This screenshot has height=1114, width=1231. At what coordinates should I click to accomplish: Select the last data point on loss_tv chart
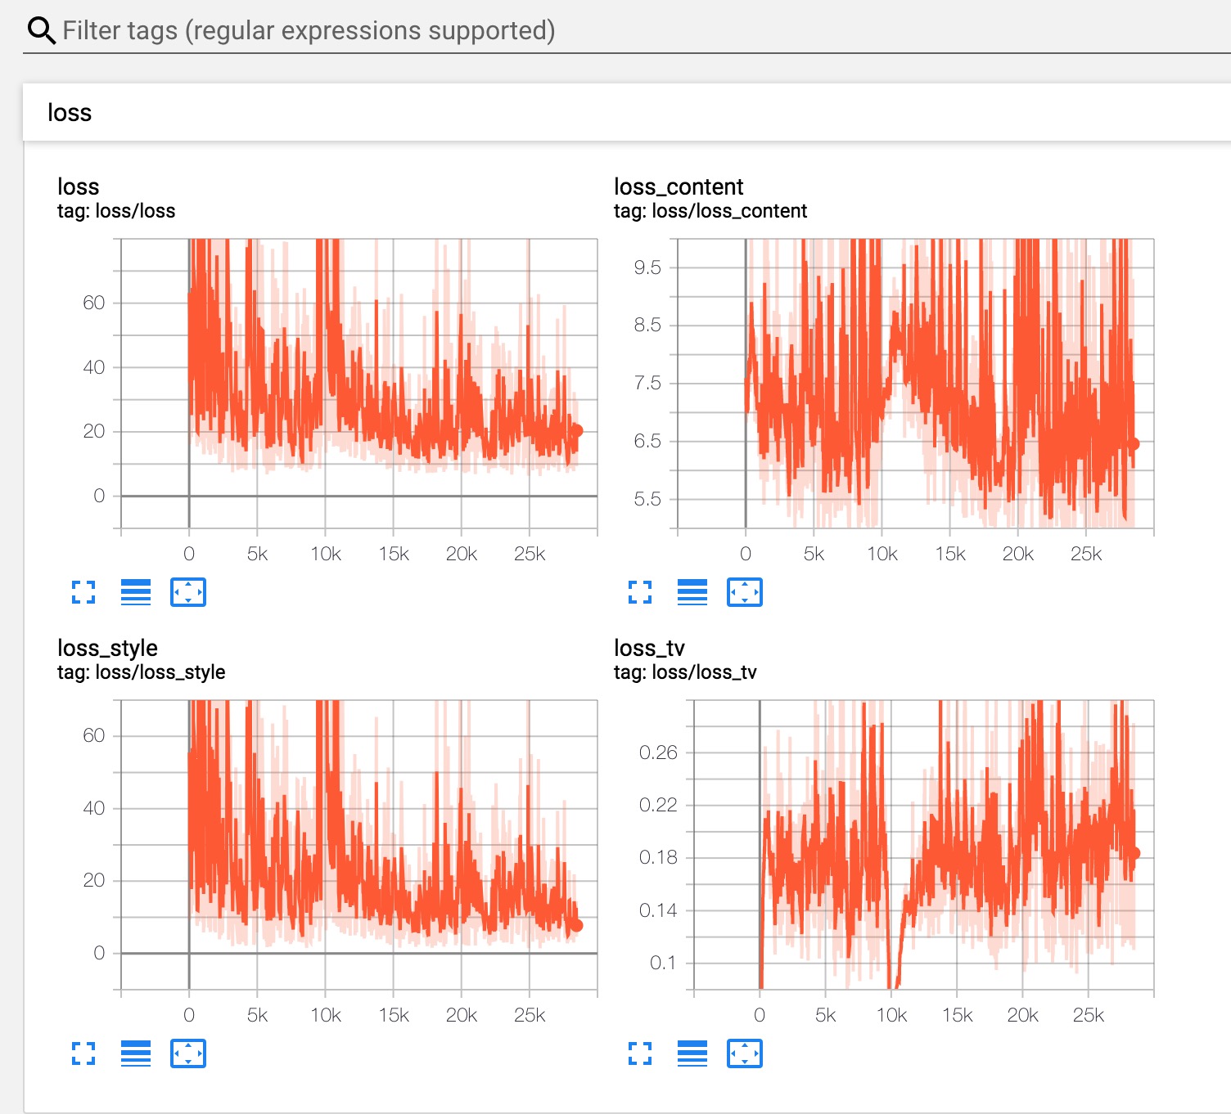1134,853
